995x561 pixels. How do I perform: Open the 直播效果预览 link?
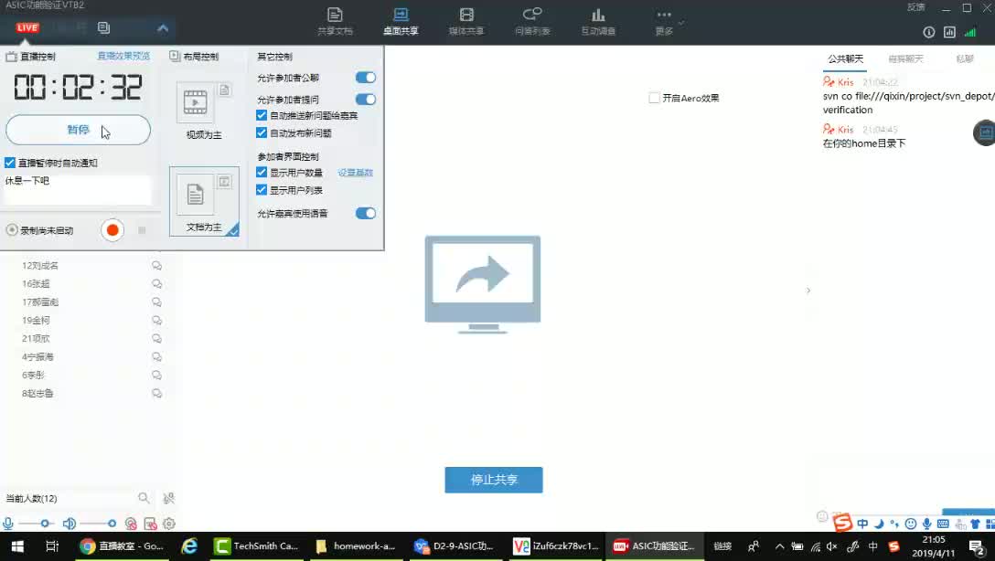click(x=123, y=56)
